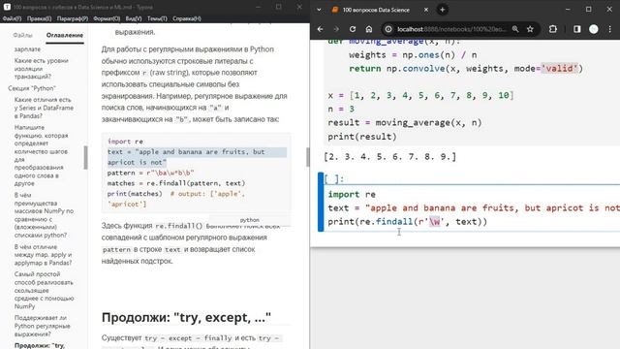
Task: Click the inline code 're.findall()' in Typora
Action: click(x=178, y=226)
